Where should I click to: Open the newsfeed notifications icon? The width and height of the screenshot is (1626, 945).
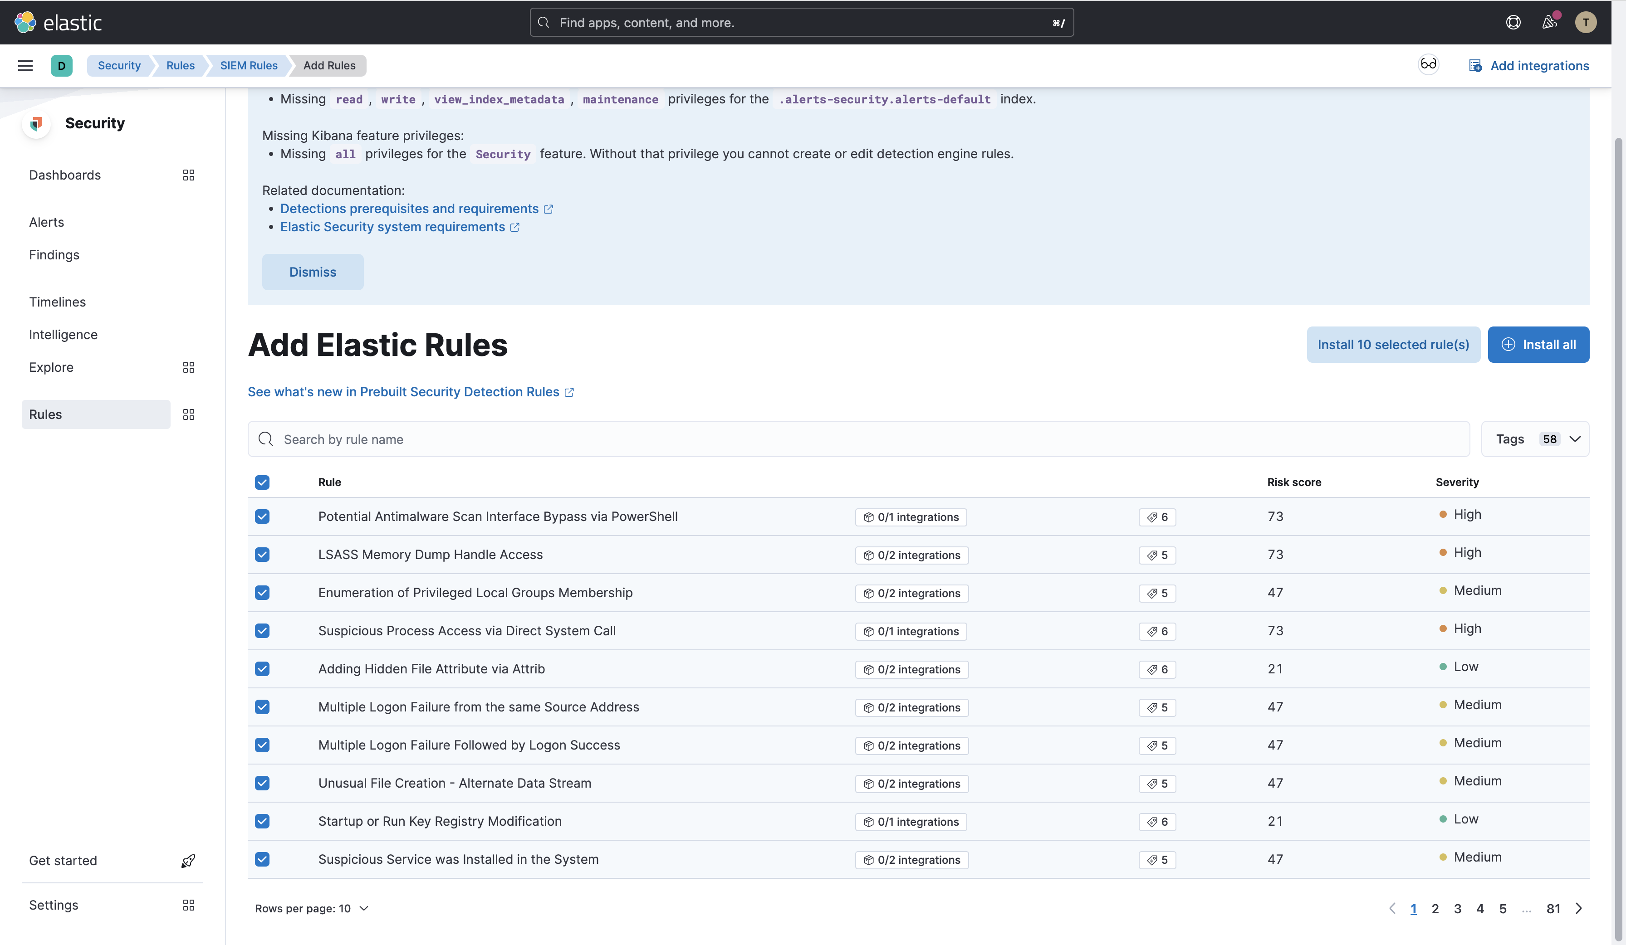click(1549, 23)
